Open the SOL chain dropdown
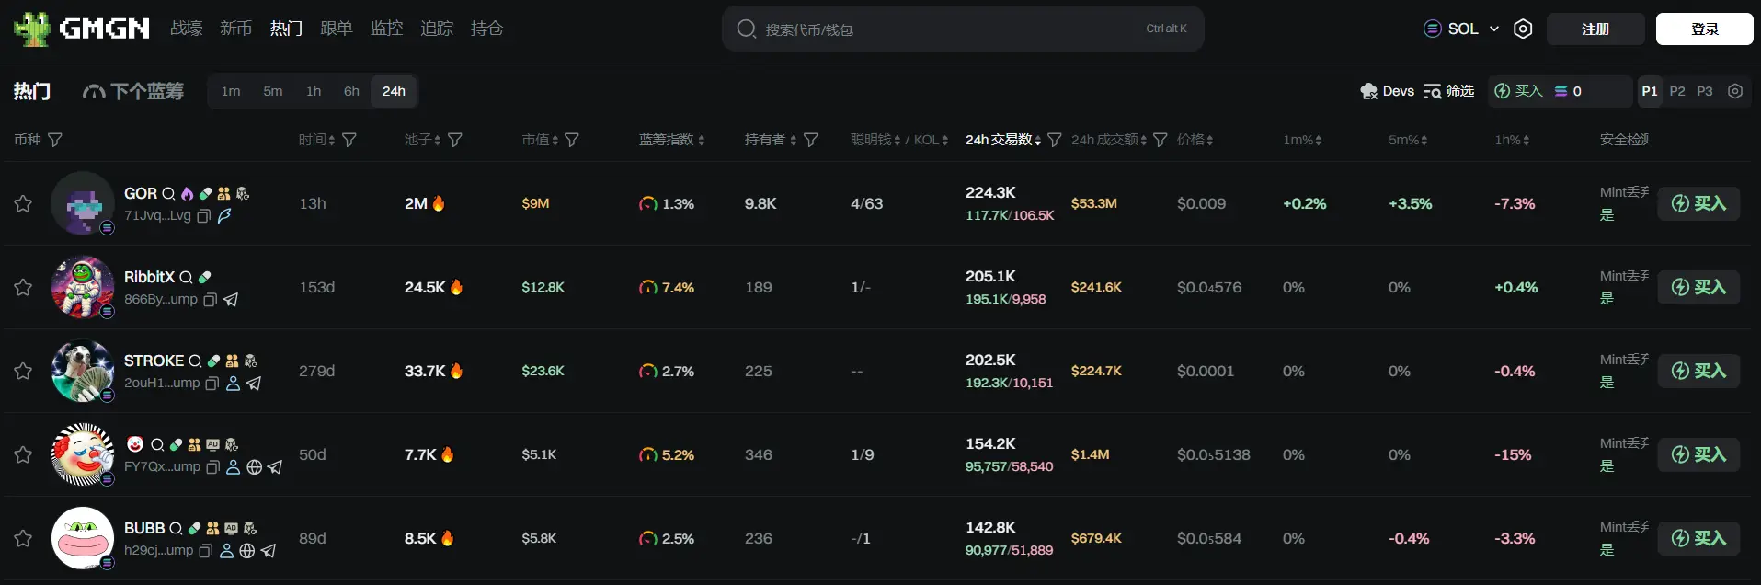 tap(1462, 29)
